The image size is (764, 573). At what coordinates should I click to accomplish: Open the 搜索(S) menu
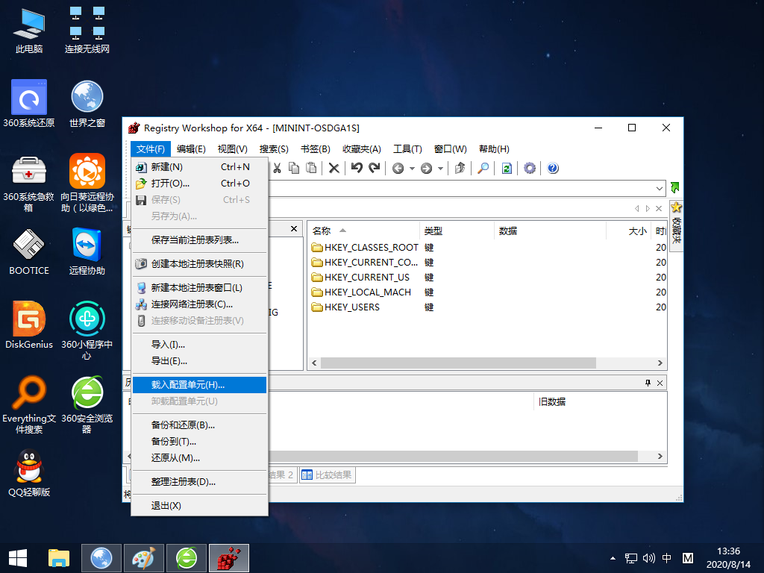point(274,149)
